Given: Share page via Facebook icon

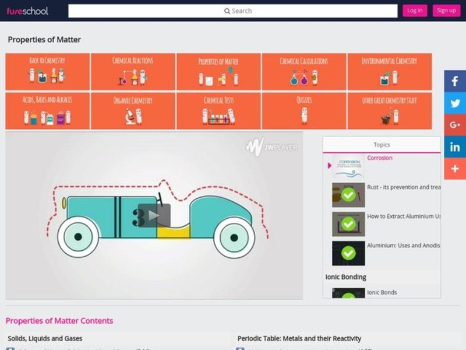Looking at the screenshot, I should [455, 81].
